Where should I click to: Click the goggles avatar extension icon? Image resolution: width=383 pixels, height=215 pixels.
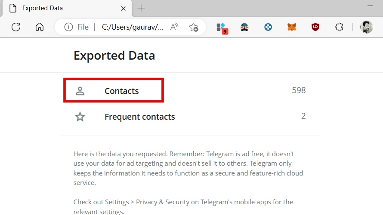pyautogui.click(x=244, y=27)
